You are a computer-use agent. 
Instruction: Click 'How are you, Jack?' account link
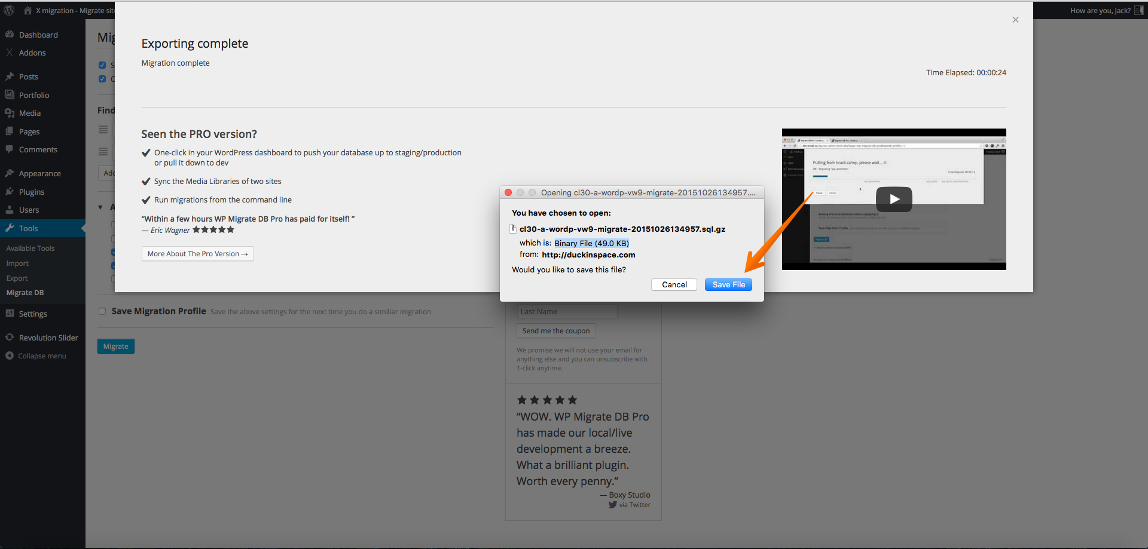click(1100, 10)
